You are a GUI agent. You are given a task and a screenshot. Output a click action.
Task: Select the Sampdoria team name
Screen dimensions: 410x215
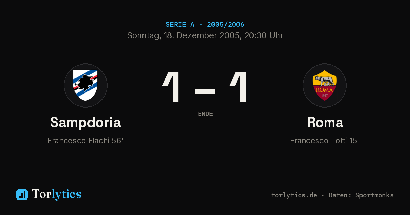85,122
